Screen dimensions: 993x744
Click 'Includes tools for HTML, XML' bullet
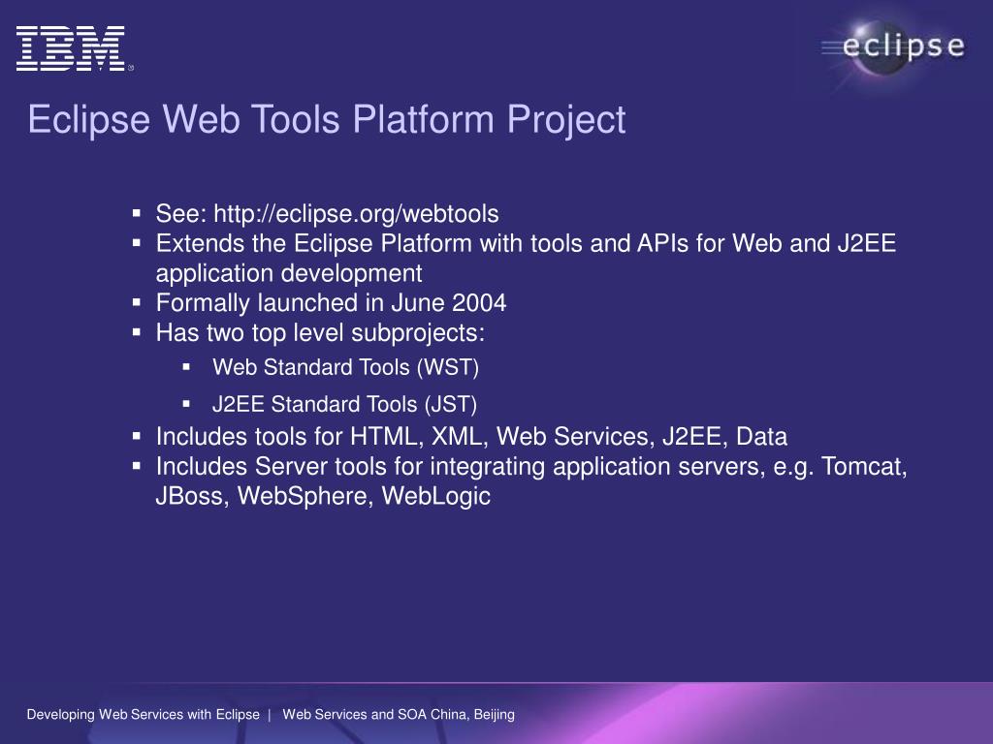pos(472,437)
